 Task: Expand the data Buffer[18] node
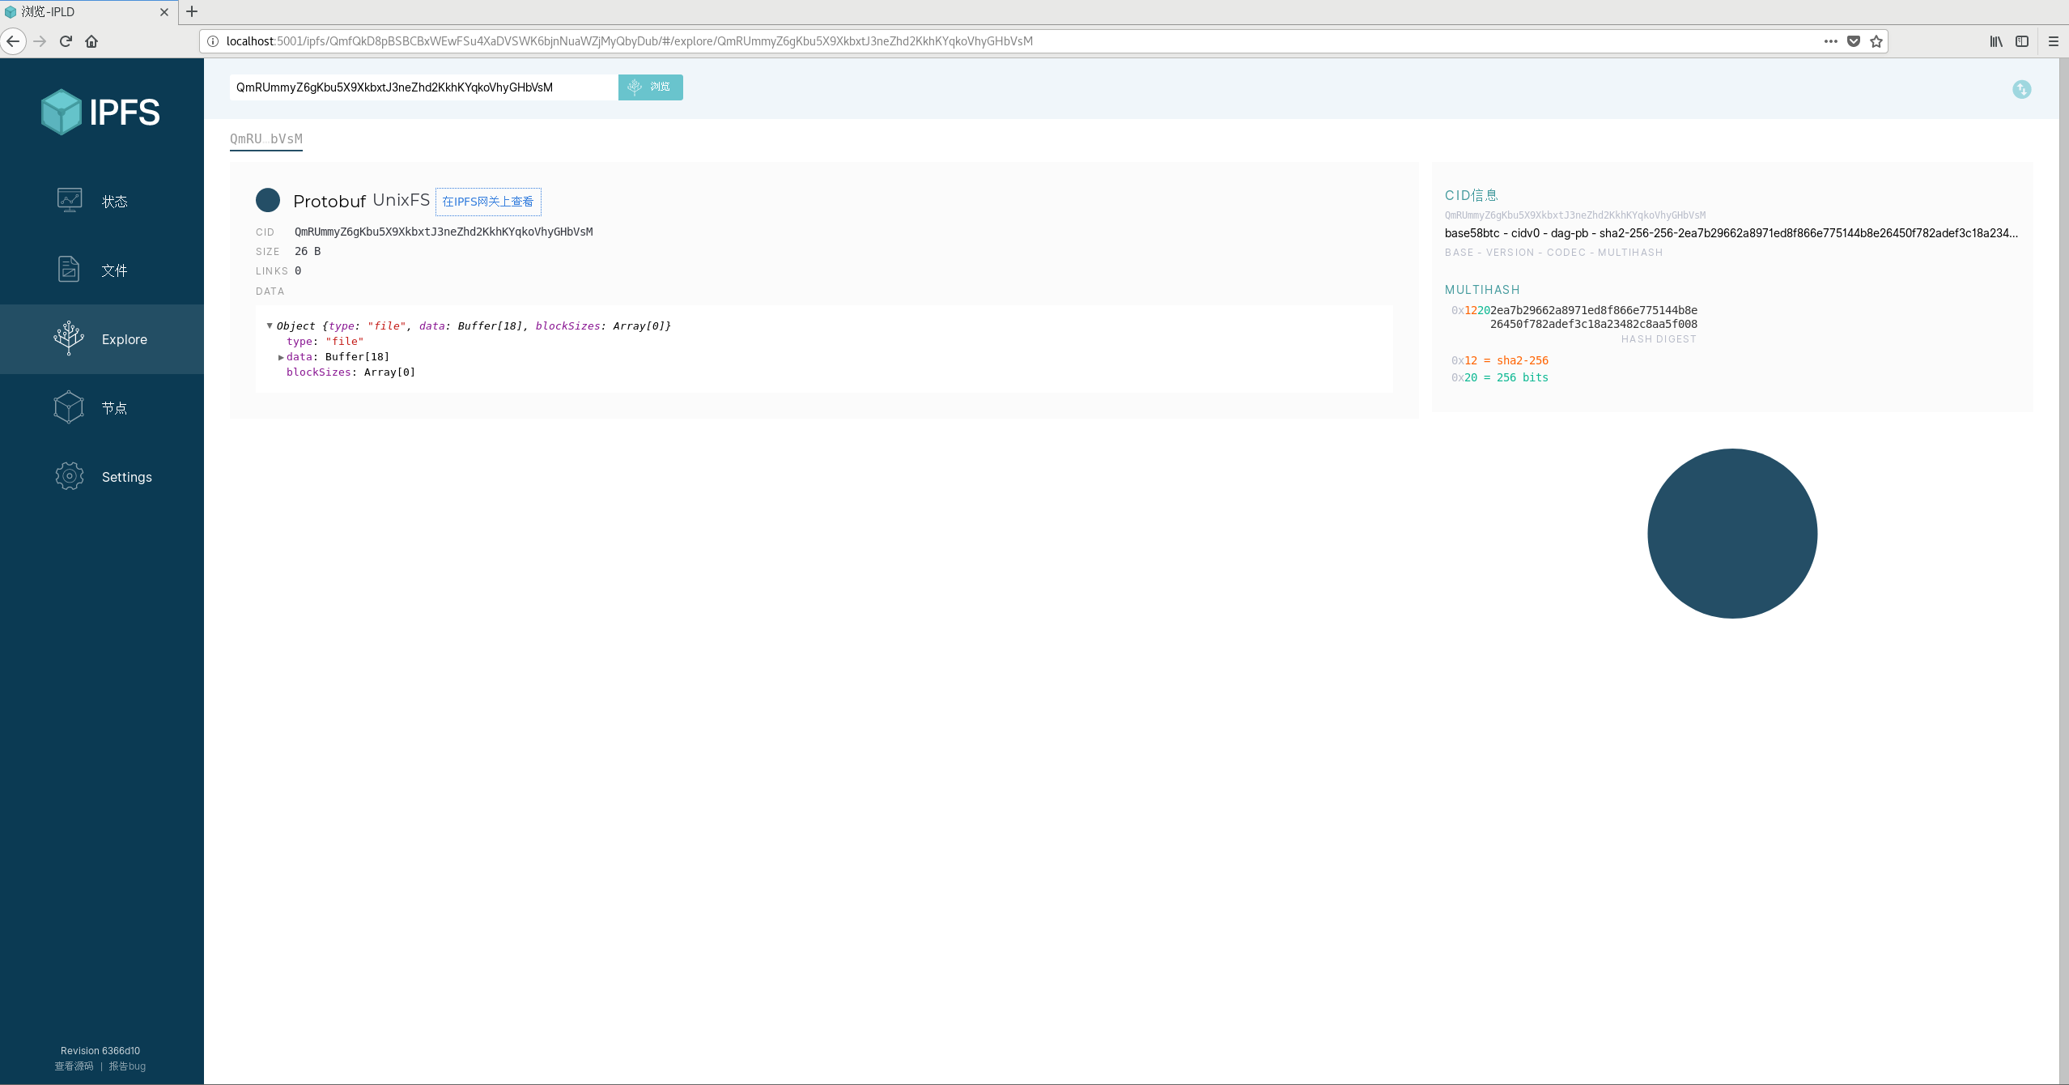tap(281, 357)
